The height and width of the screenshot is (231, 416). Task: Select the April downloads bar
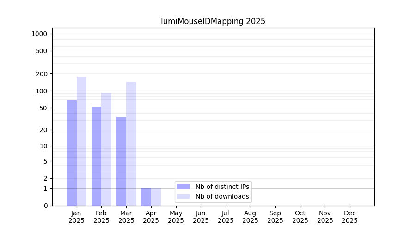(156, 197)
